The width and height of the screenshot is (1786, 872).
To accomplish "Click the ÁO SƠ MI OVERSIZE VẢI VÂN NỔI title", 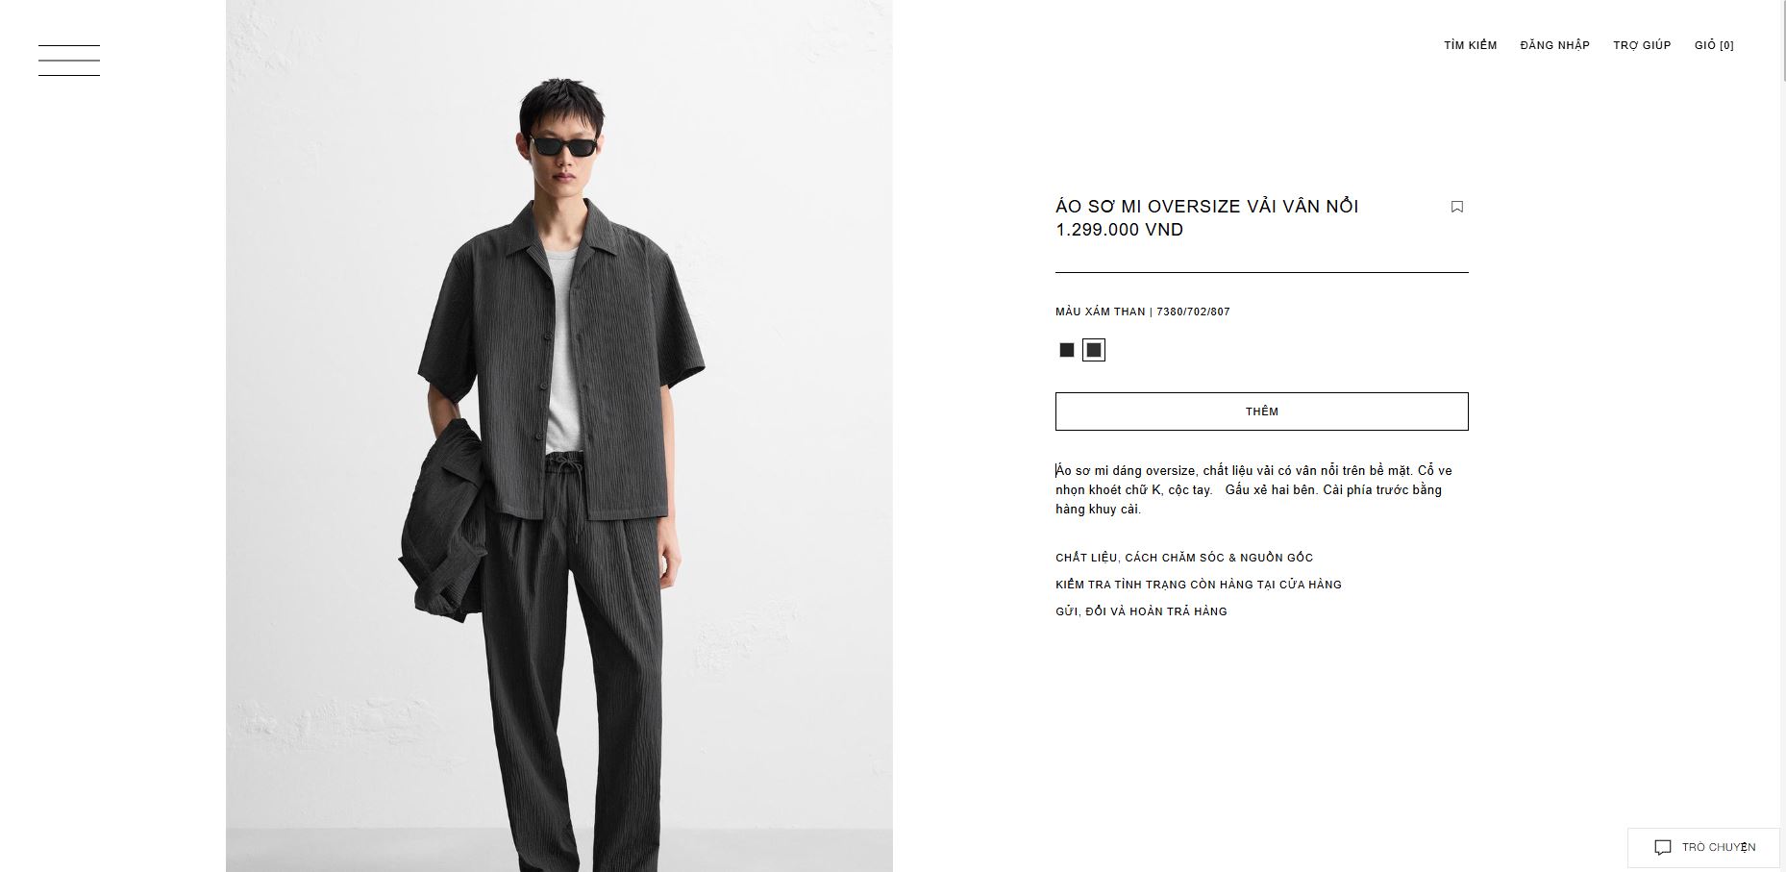I will (x=1207, y=206).
